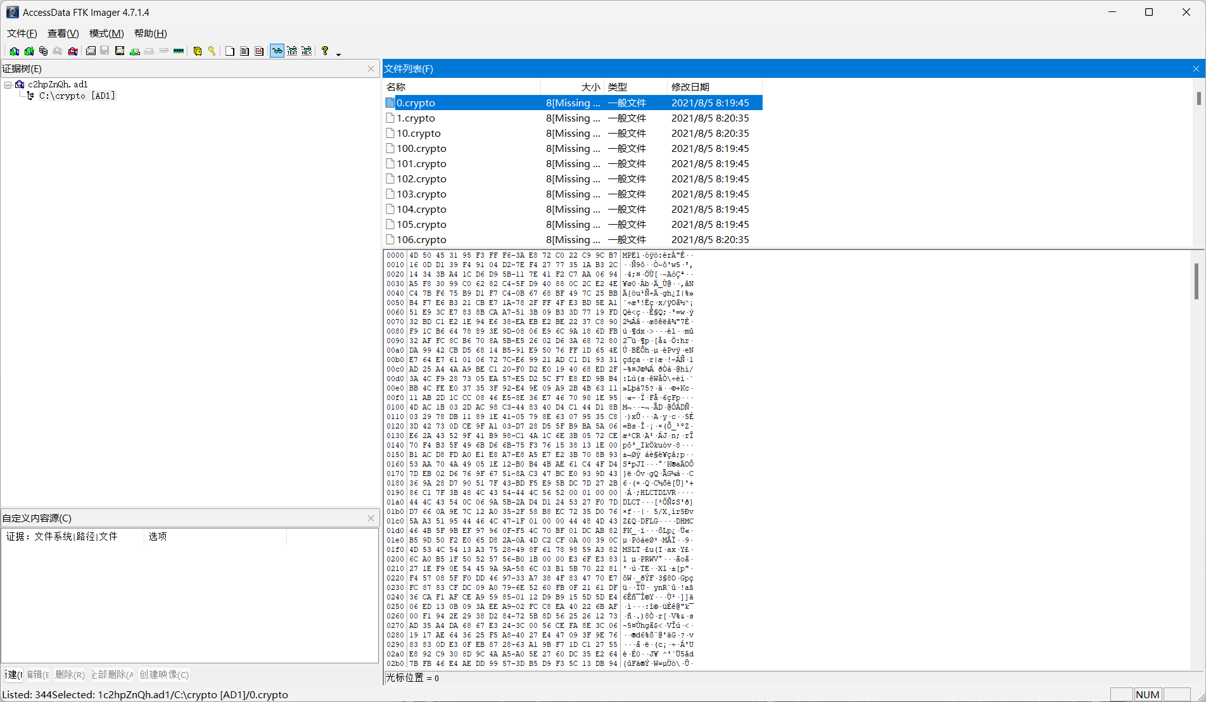Click the Remove All Evidence Items icon

click(x=73, y=51)
